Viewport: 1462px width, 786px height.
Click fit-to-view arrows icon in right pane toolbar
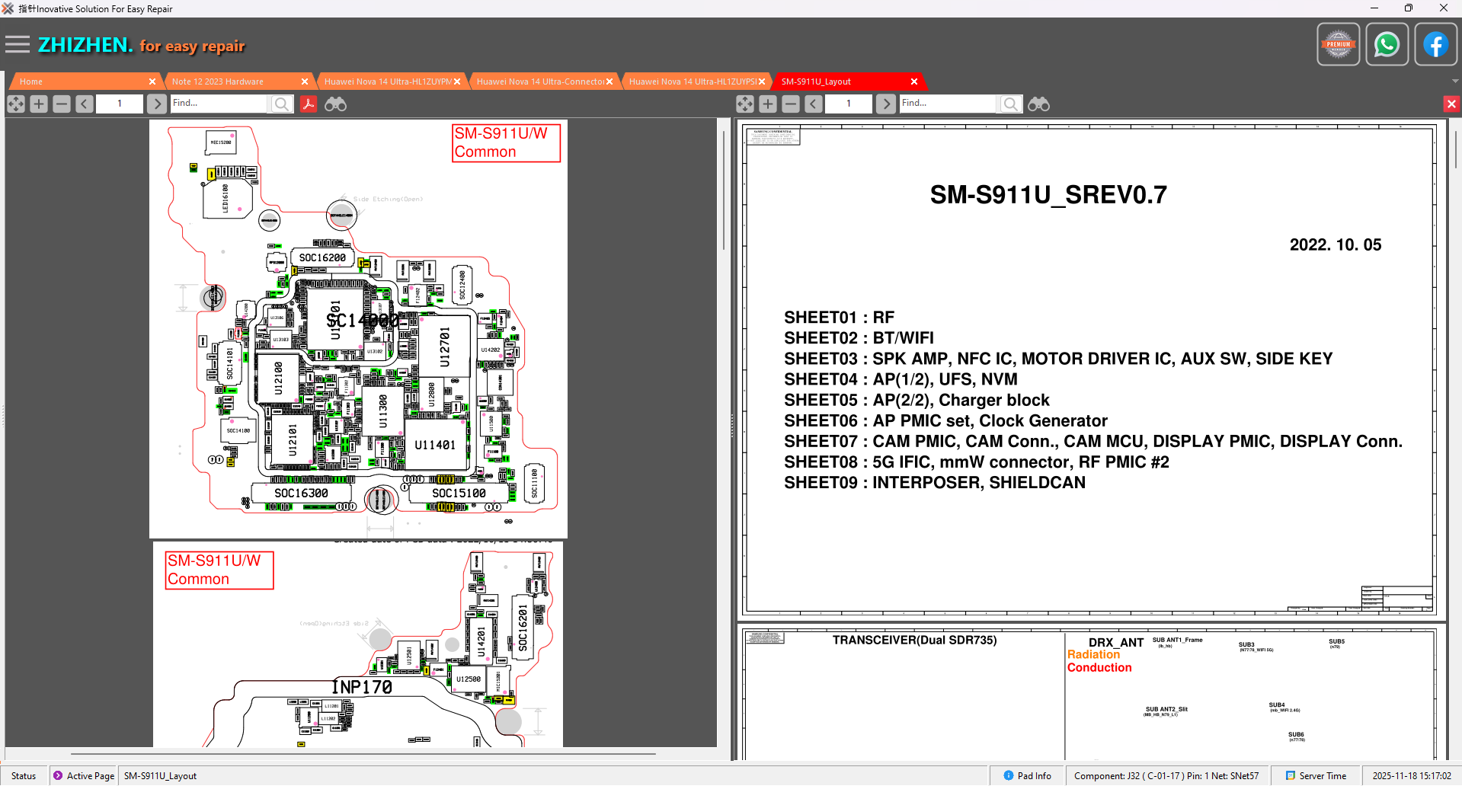tap(745, 104)
